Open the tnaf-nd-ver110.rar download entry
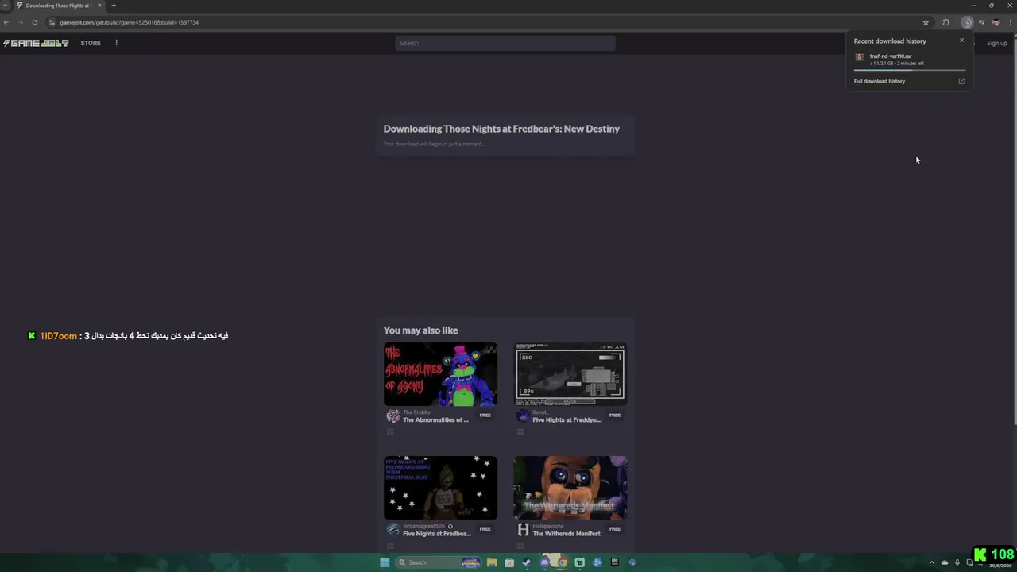 pos(910,60)
